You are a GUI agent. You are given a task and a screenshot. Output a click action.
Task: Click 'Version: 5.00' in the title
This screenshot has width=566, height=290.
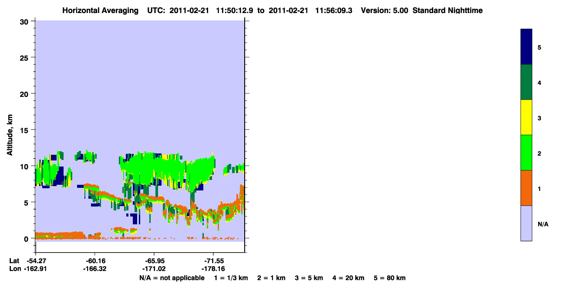click(x=384, y=10)
